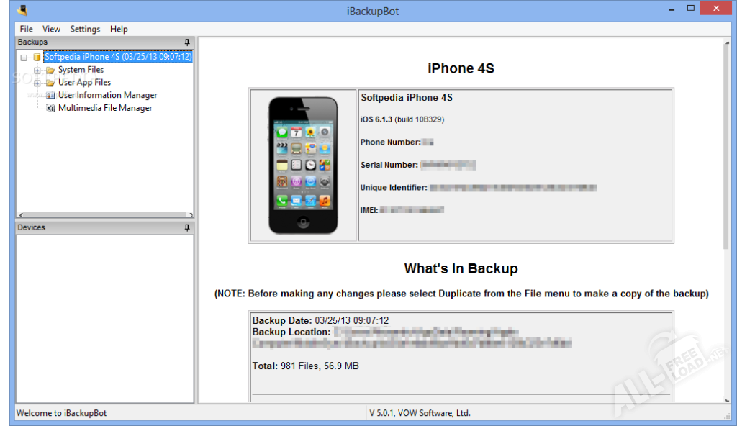
Task: Click the main view vertical scrollbar down arrow
Action: pos(726,398)
